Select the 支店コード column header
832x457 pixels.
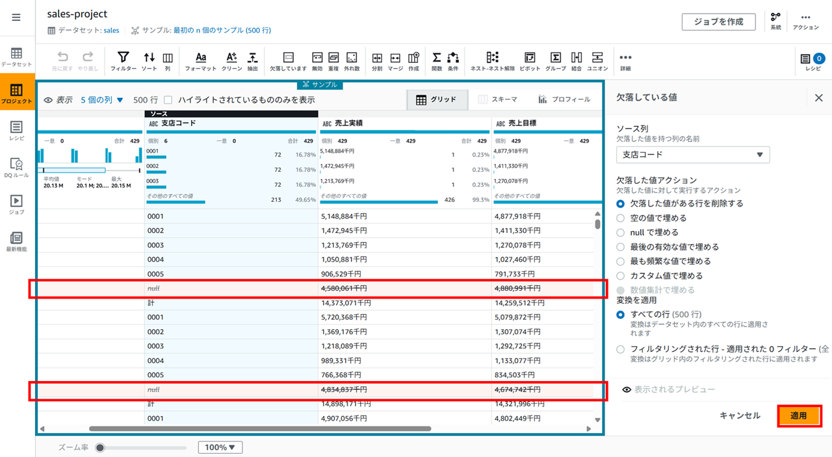(x=231, y=123)
